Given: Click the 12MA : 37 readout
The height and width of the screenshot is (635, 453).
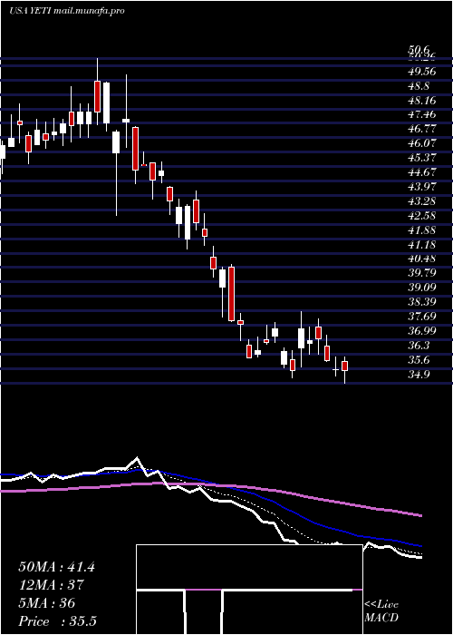Looking at the screenshot, I should [x=51, y=585].
